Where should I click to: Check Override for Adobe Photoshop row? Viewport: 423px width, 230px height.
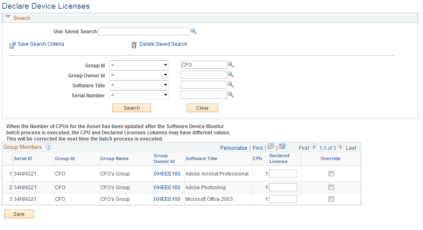click(331, 188)
